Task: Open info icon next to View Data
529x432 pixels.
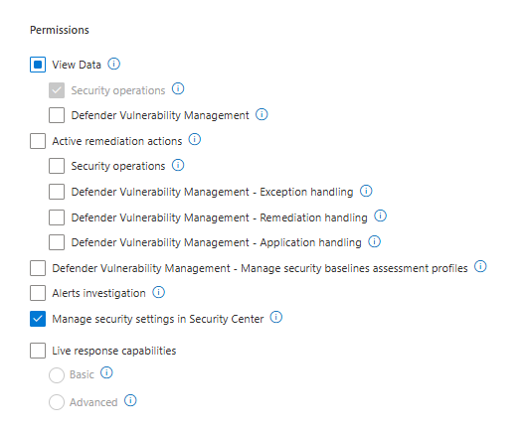Action: (x=113, y=64)
